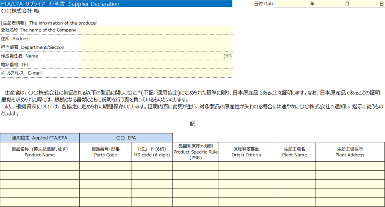Click the Parts Code column header
This screenshot has height=207, width=385.
coord(106,152)
